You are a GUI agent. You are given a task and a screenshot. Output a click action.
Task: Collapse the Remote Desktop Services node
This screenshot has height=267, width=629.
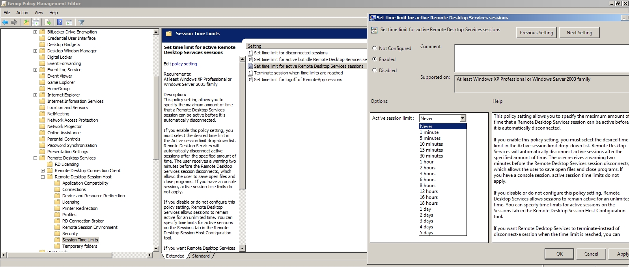pyautogui.click(x=35, y=158)
